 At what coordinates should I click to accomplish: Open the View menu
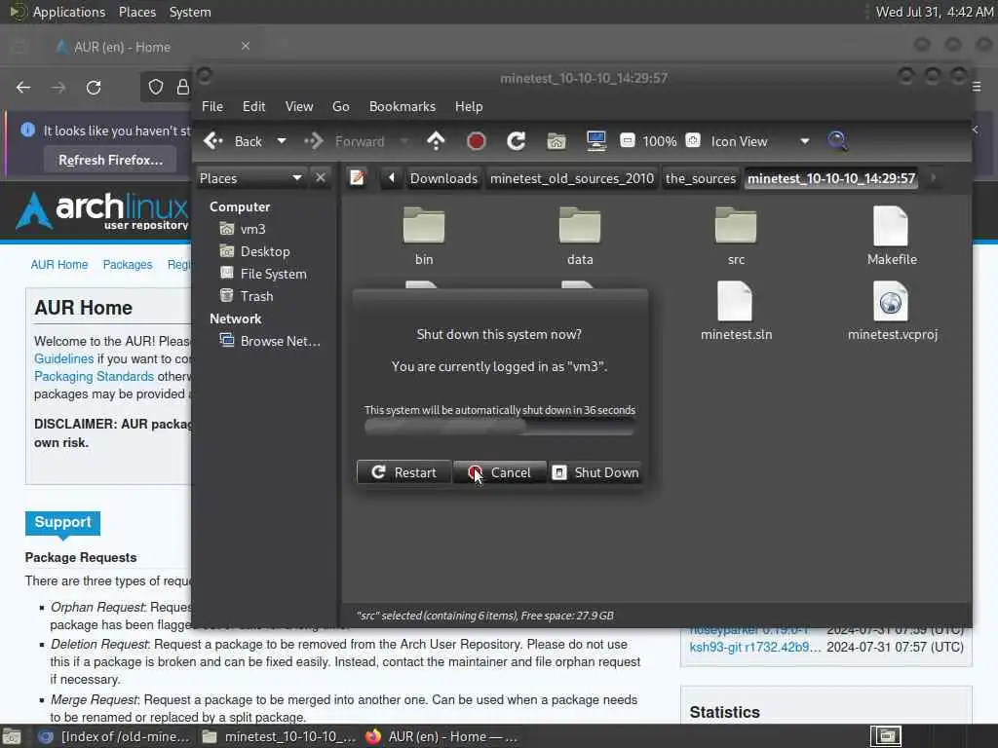point(299,106)
